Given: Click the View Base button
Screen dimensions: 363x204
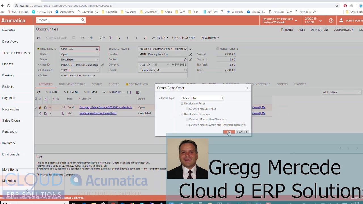Looking at the screenshot, I should click(179, 65).
